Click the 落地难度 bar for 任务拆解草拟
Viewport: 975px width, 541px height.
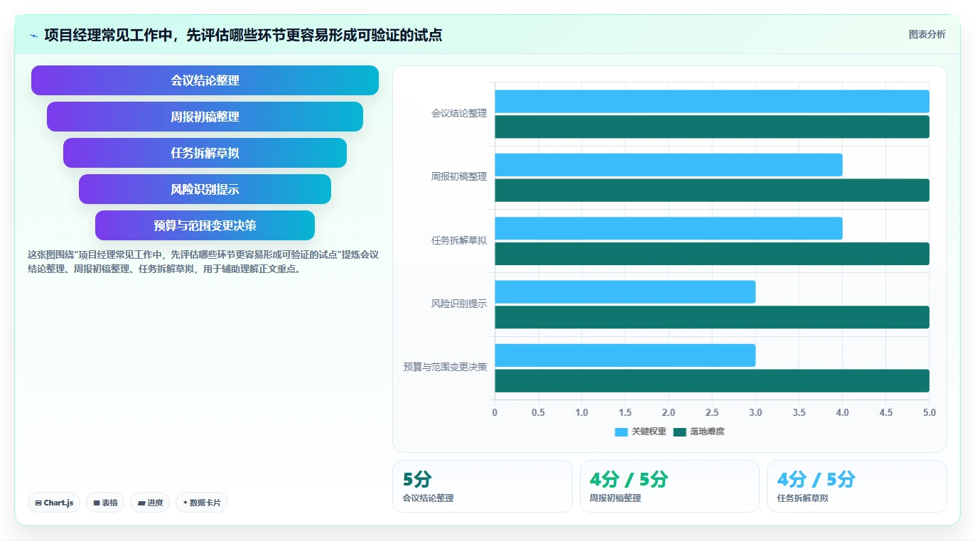click(x=712, y=254)
